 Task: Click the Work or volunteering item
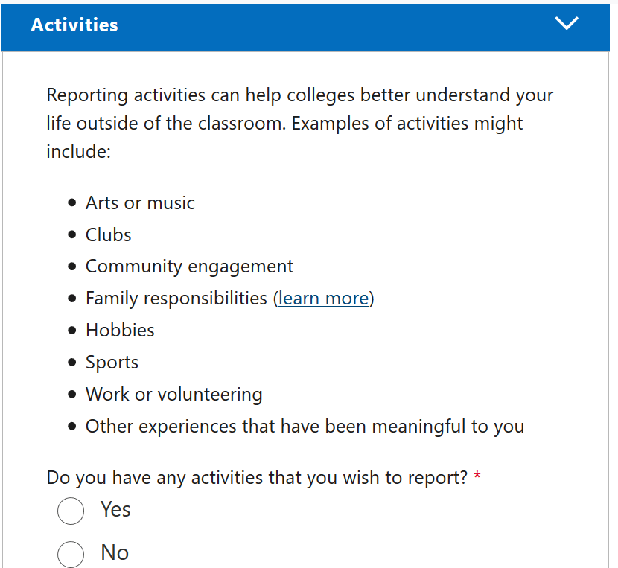[173, 395]
